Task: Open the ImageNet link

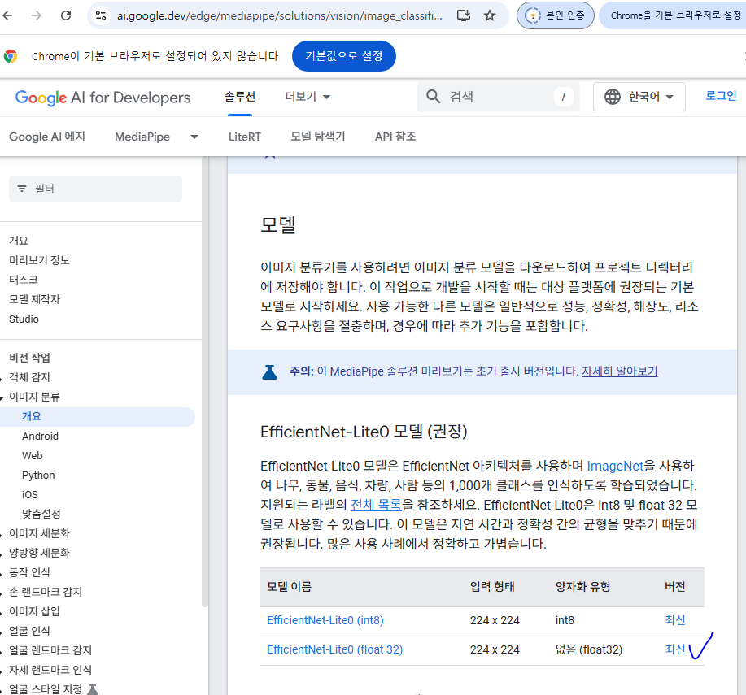Action: tap(615, 466)
